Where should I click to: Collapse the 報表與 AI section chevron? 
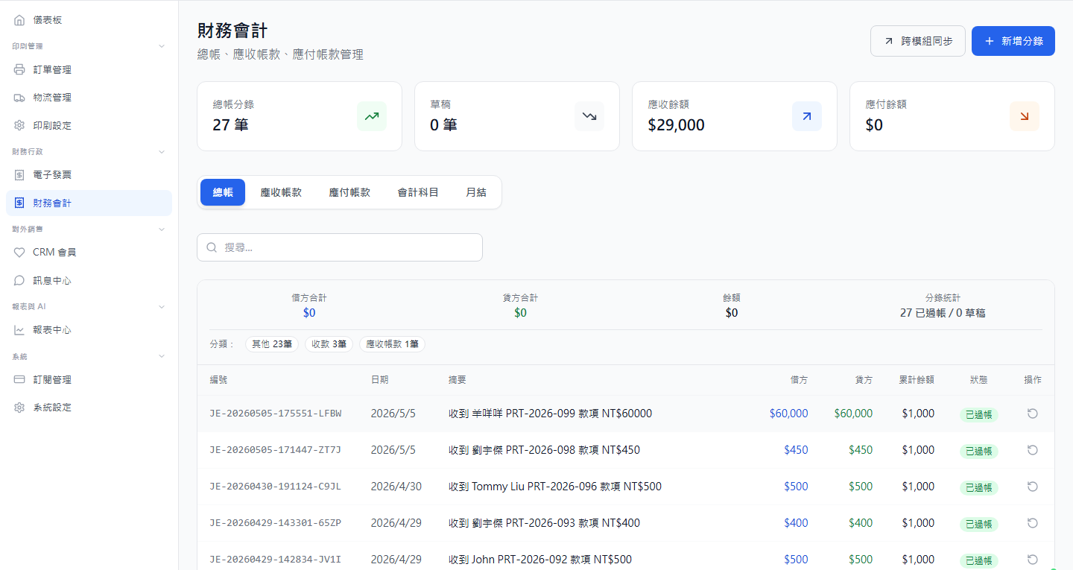point(162,307)
